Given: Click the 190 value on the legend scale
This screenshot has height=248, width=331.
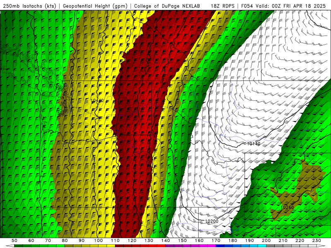Looking at the screenshot, I should [249, 241].
